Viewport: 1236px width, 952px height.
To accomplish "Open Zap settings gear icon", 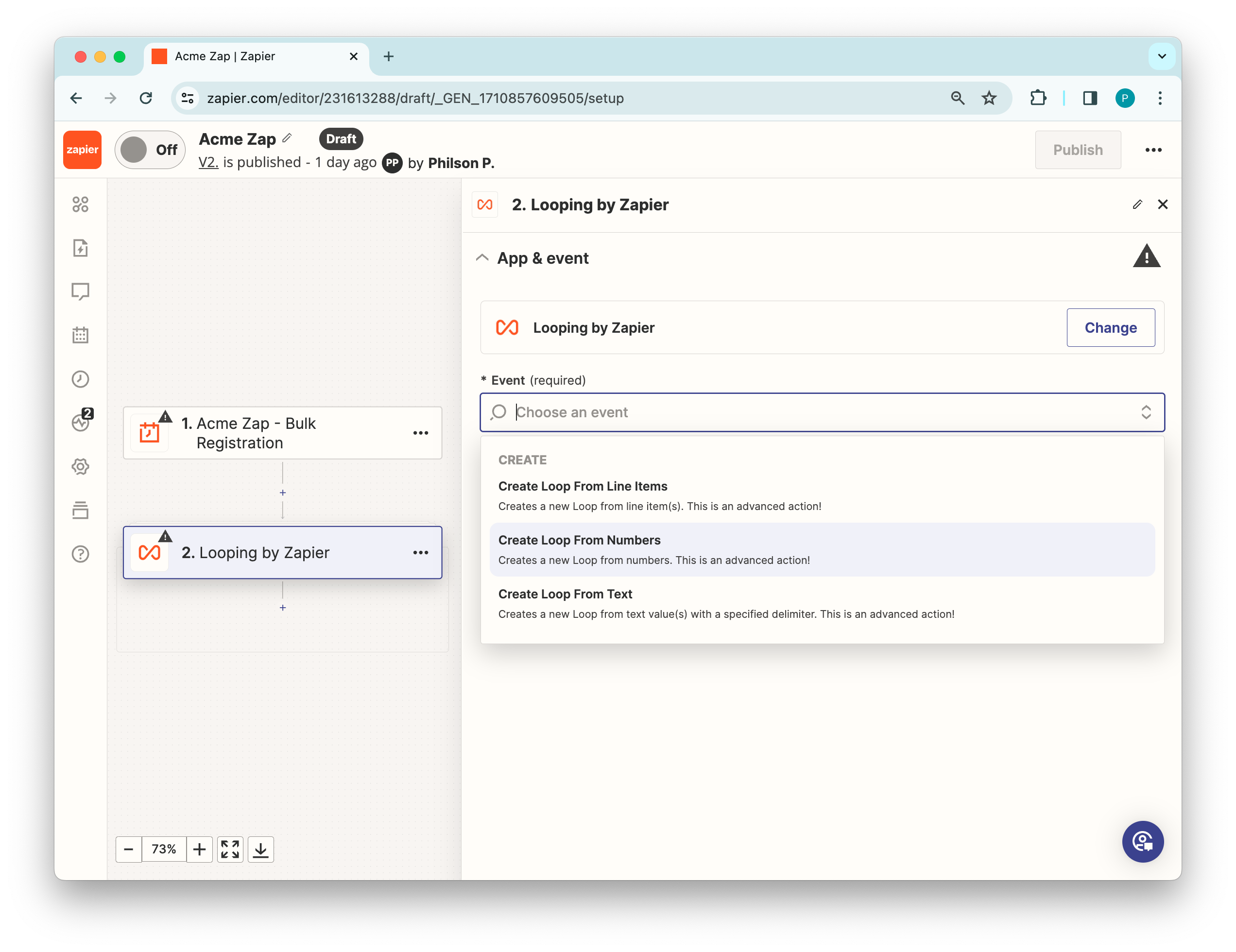I will point(80,467).
